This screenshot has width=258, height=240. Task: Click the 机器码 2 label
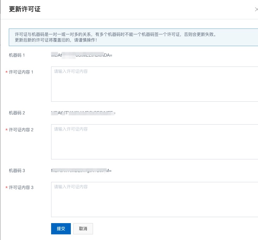[17, 113]
